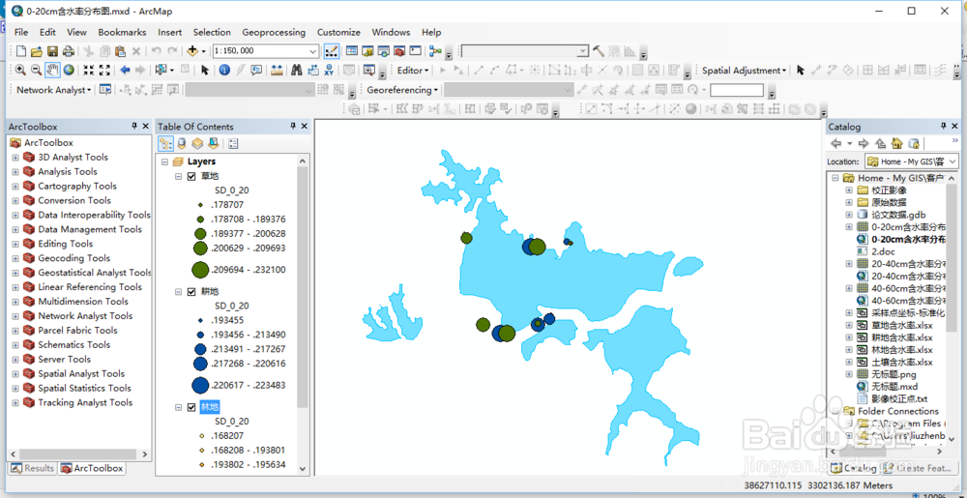Switch to the Results tab
Image resolution: width=967 pixels, height=498 pixels.
(x=33, y=468)
